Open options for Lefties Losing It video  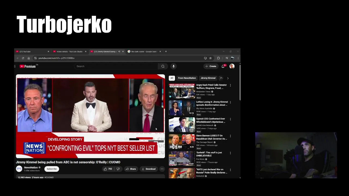pos(230,102)
